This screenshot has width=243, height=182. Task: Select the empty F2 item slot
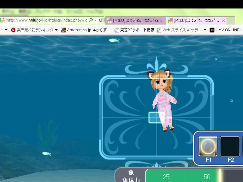230,147
